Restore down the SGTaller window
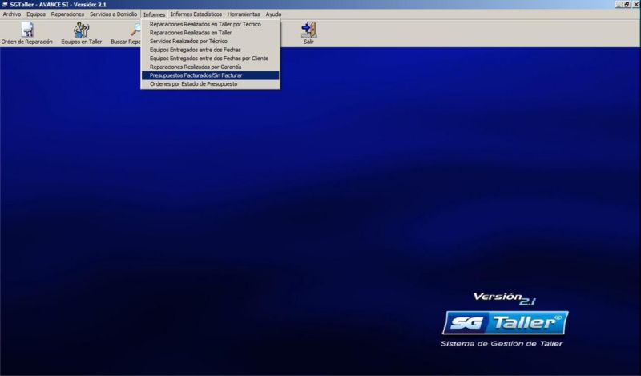The width and height of the screenshot is (641, 376). click(627, 5)
